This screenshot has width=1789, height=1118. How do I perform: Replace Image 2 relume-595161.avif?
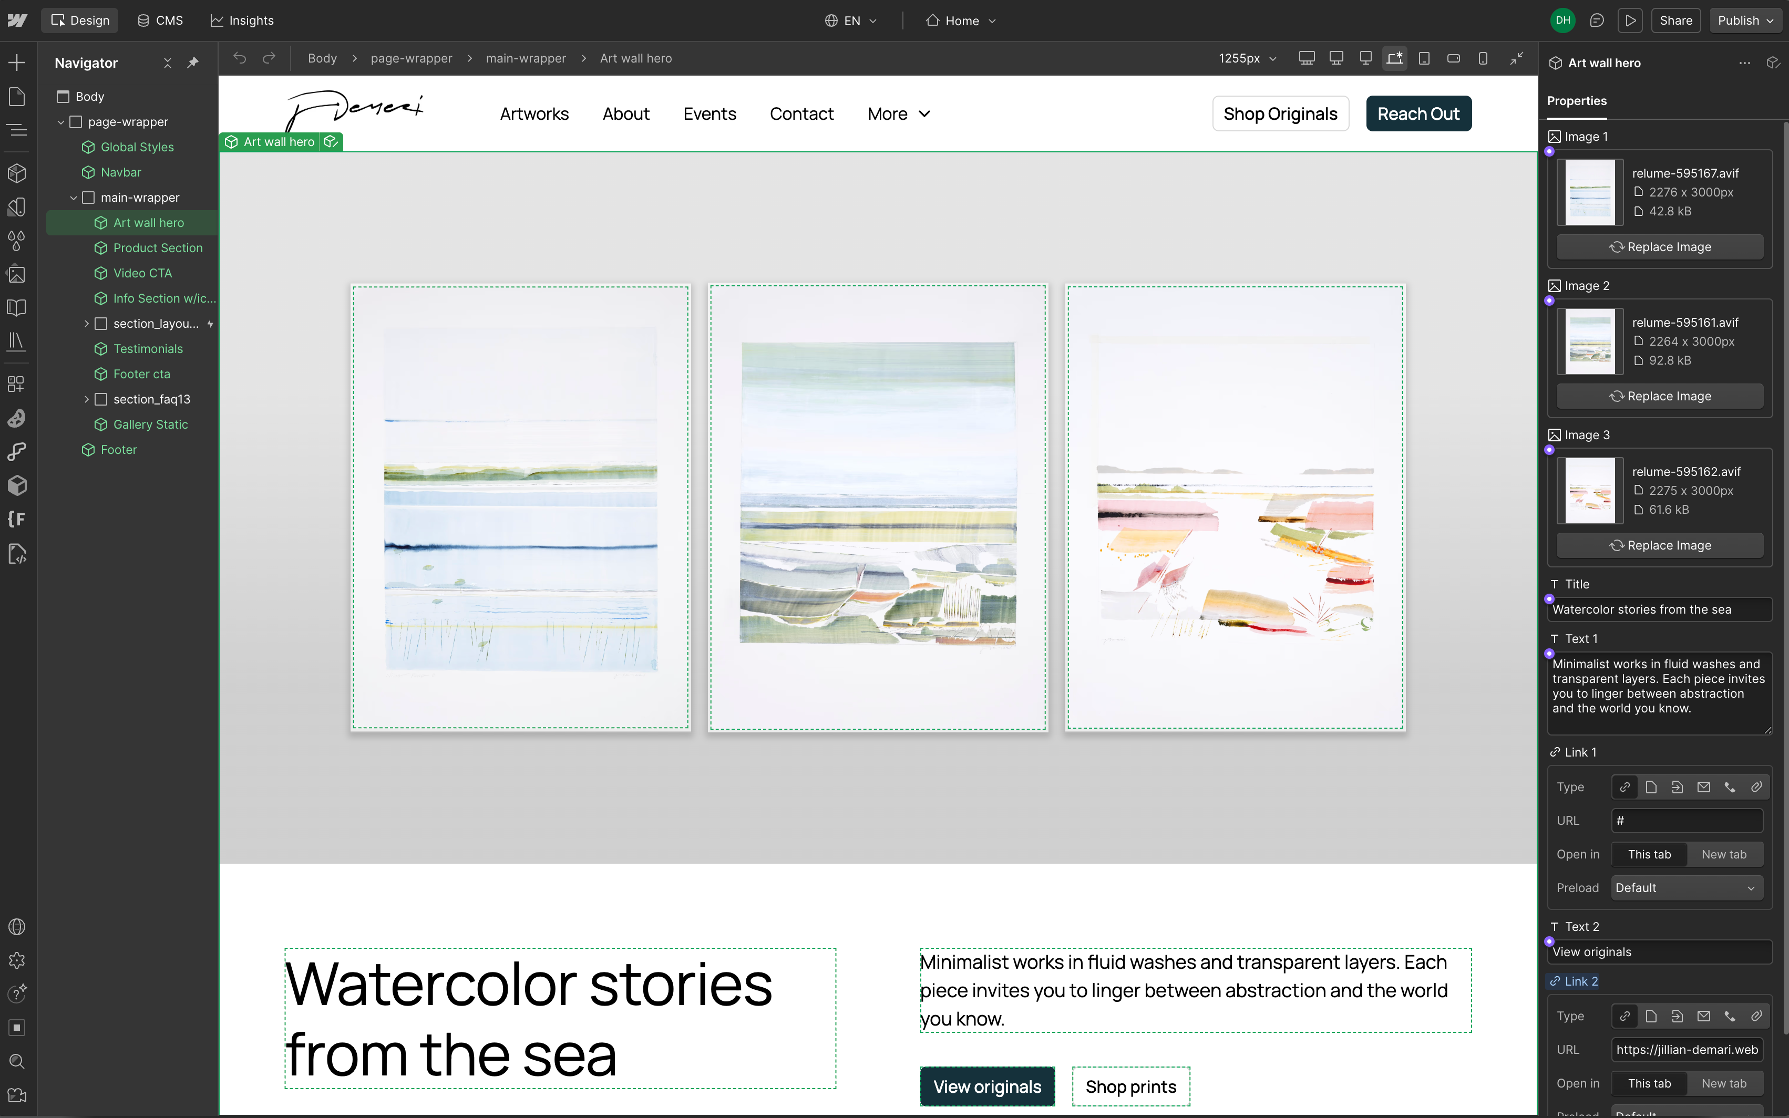tap(1660, 396)
